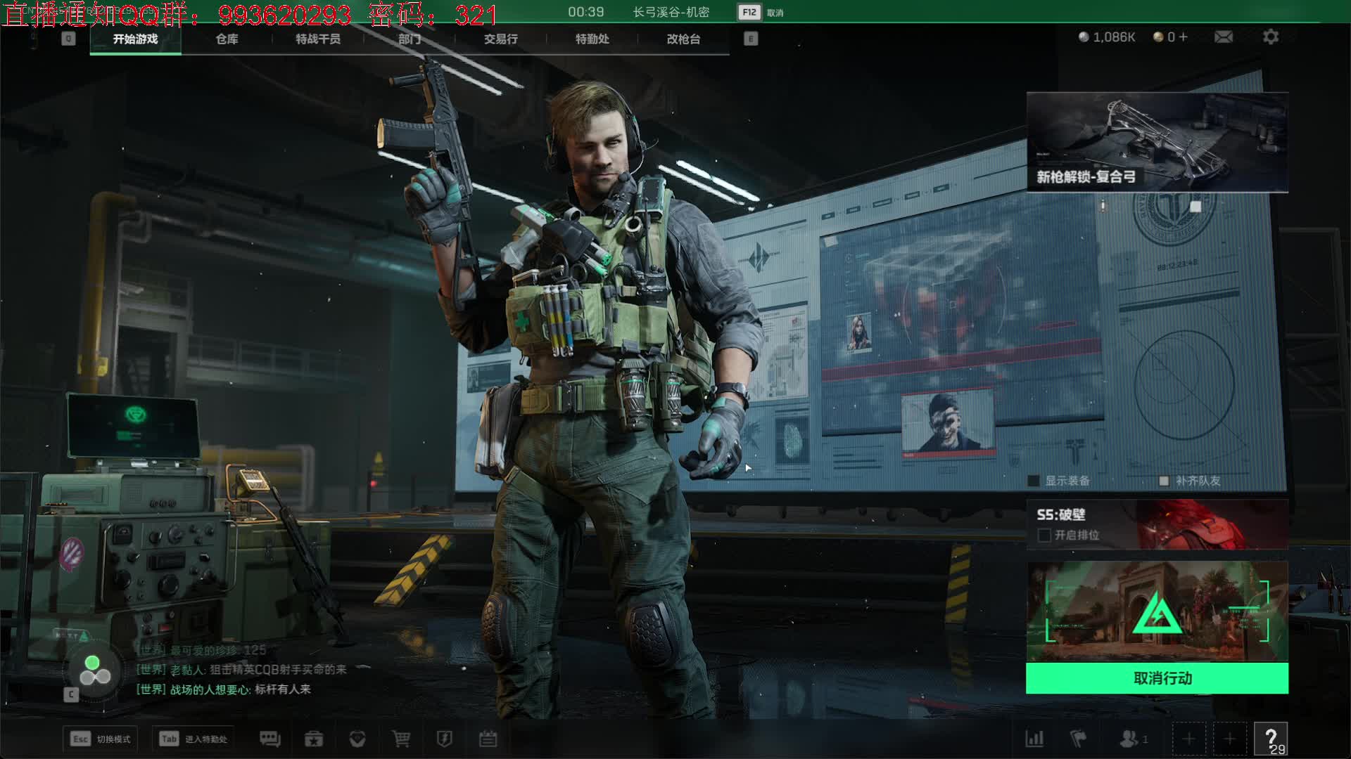Viewport: 1351px width, 759px height.
Task: Click the diamond badge icon in bottom bar
Action: point(357,739)
